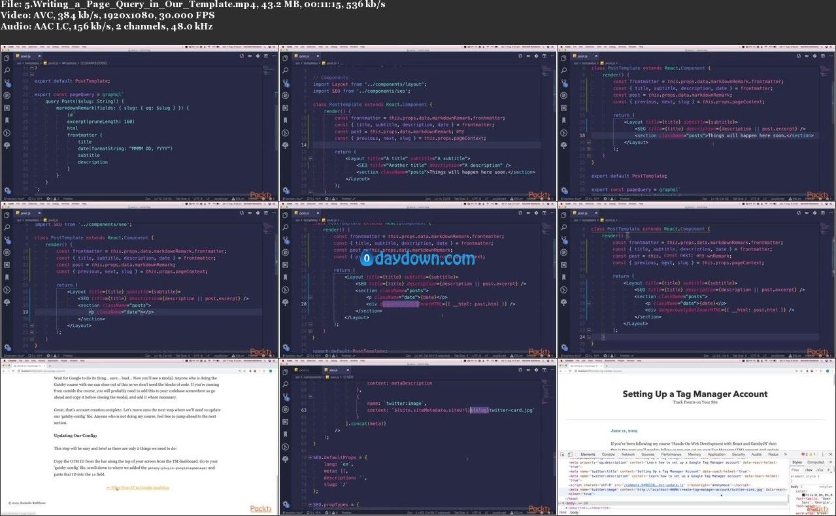Open the Code menu in the graphql query frame
The width and height of the screenshot is (836, 516).
12,48
